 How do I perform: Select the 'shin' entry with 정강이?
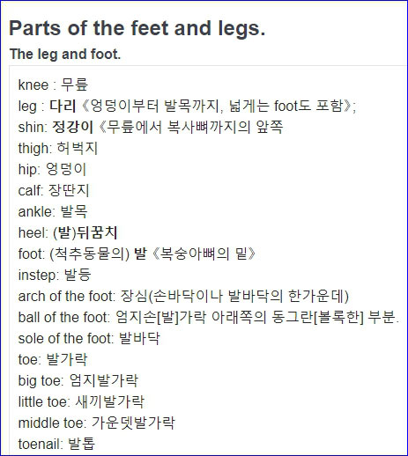pos(151,127)
